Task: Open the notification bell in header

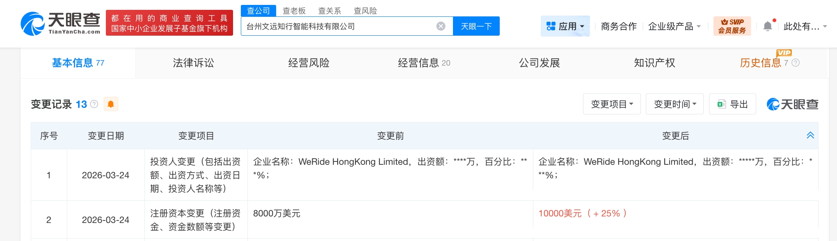Action: coord(767,26)
